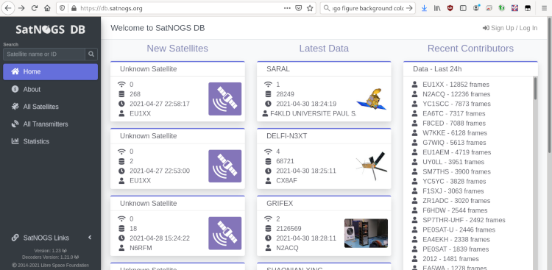Click the SARAL satellite image
Screen dimensions: 552x270
click(372, 99)
